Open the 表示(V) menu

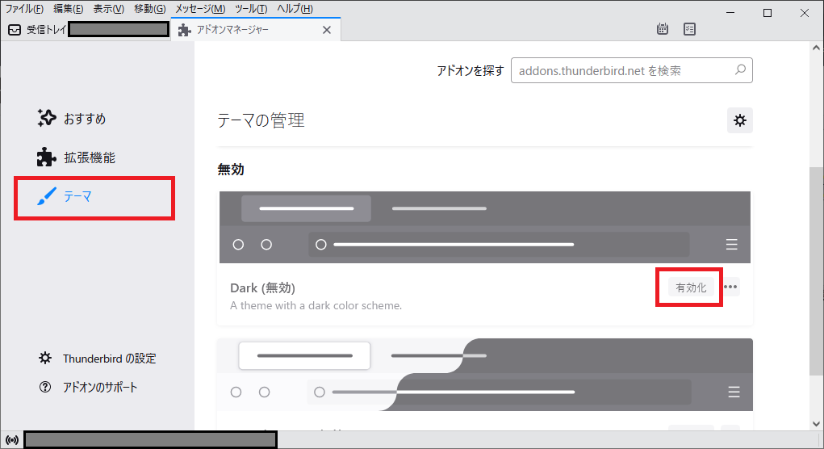click(x=109, y=8)
